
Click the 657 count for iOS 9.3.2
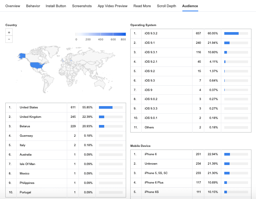[198, 33]
